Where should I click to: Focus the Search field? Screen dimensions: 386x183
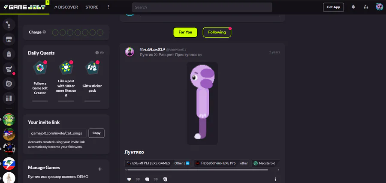click(202, 7)
